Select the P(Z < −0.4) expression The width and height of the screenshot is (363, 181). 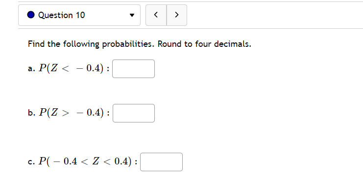point(71,68)
